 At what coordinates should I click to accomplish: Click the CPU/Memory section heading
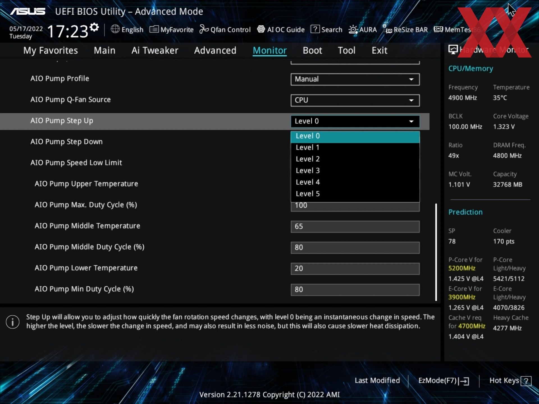coord(471,69)
